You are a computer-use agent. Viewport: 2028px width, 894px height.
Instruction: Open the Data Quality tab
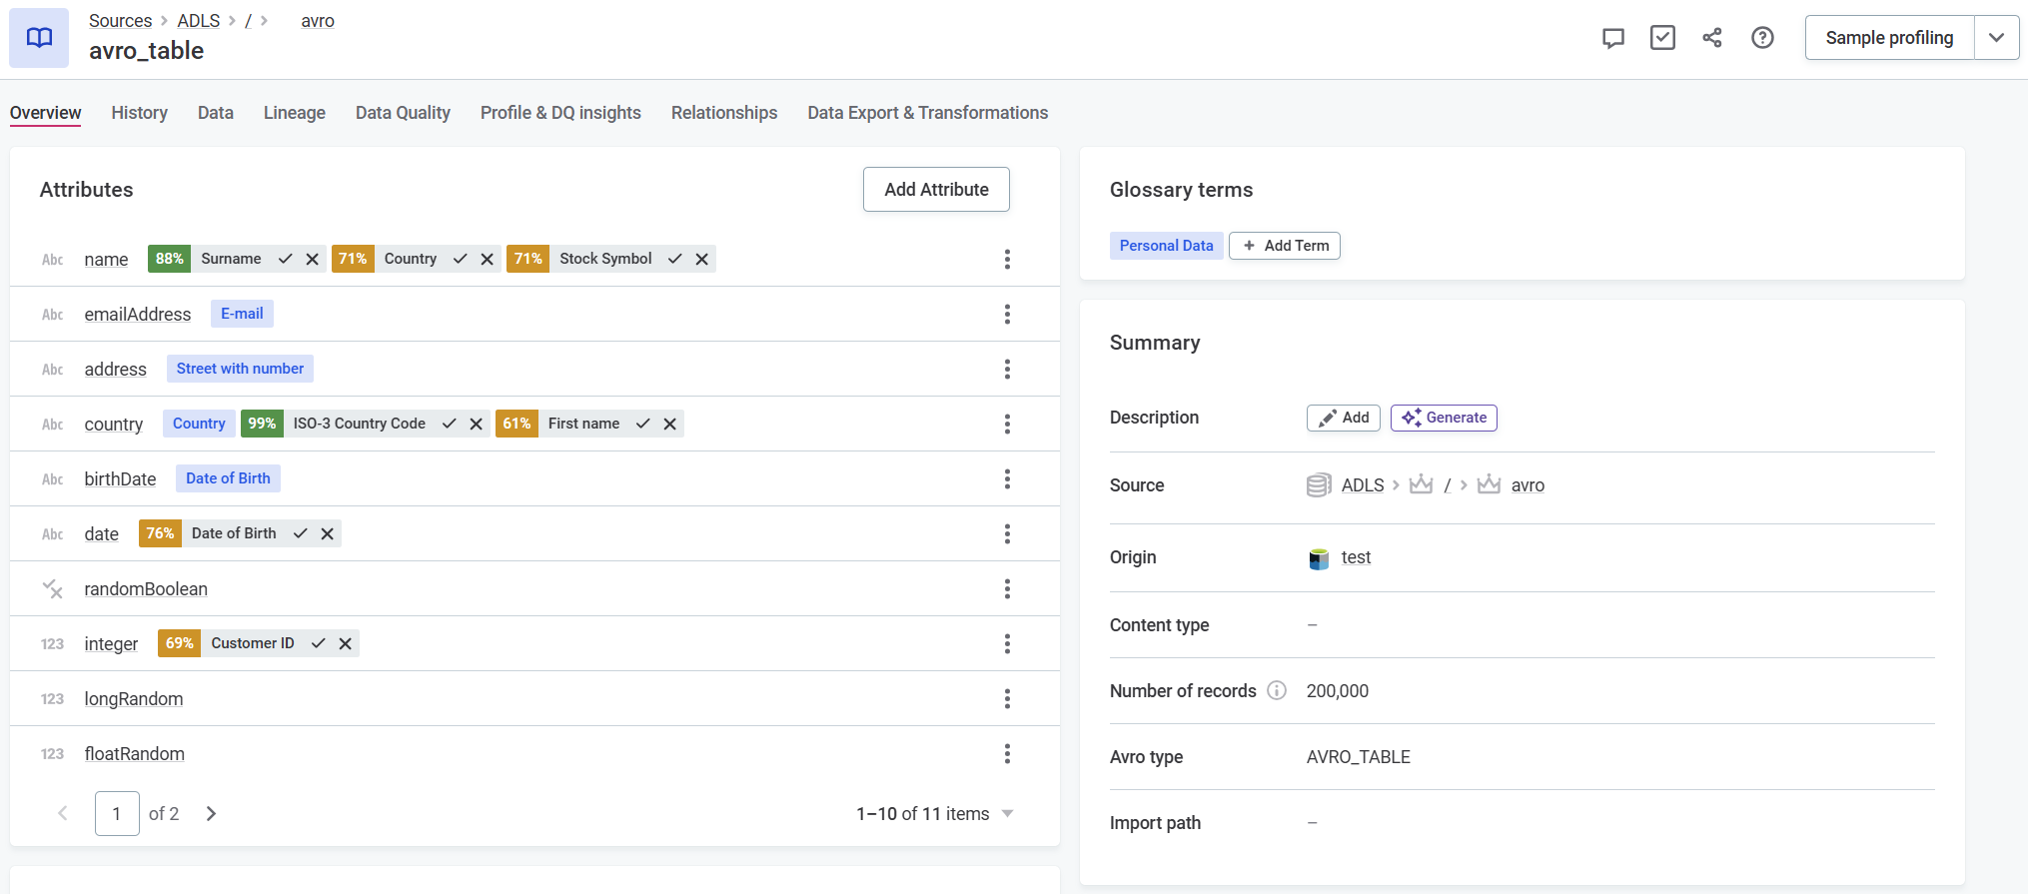tap(403, 113)
